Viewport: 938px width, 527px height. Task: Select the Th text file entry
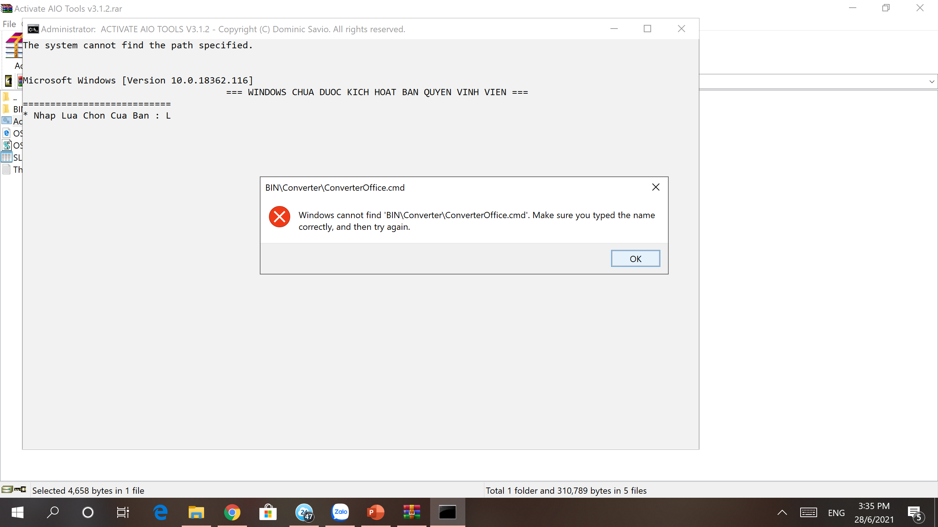[12, 169]
